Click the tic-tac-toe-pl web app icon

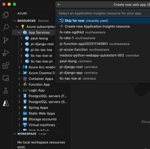pyautogui.click(x=27, y=61)
